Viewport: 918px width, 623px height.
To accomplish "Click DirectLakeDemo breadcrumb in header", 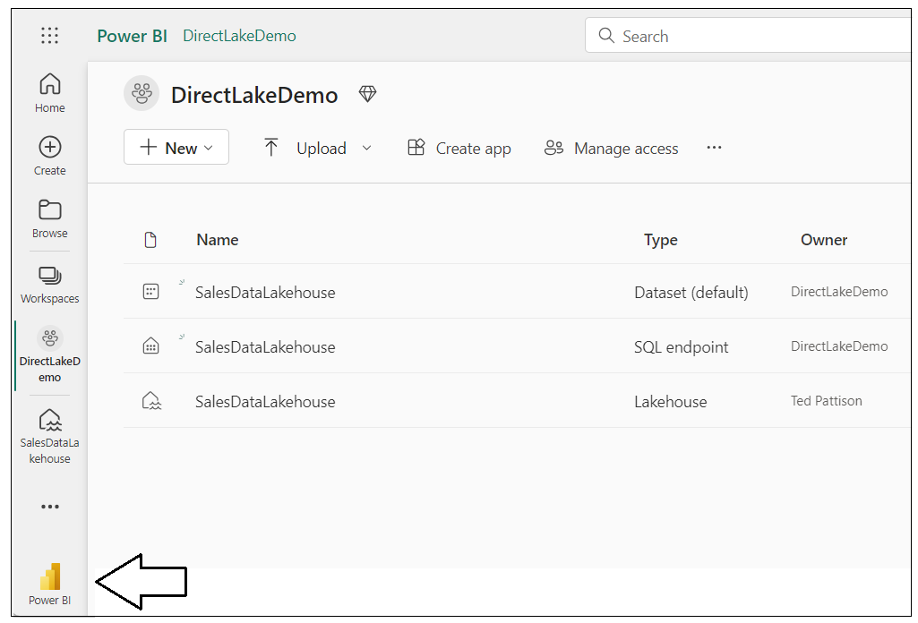I will tap(239, 36).
